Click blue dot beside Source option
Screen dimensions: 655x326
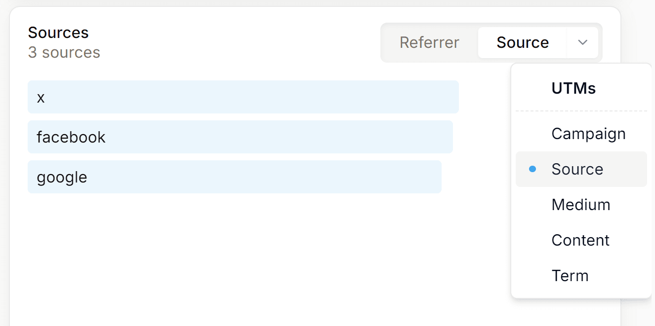[532, 169]
